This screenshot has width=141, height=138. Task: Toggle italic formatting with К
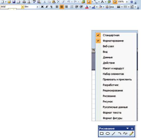click(x=47, y=7)
